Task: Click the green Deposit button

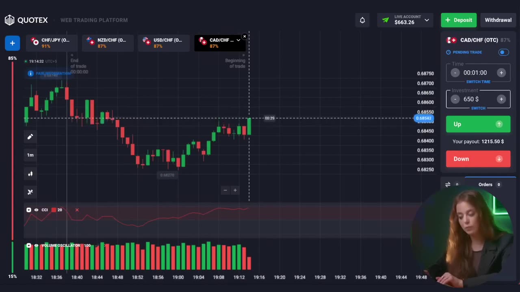Action: [459, 20]
